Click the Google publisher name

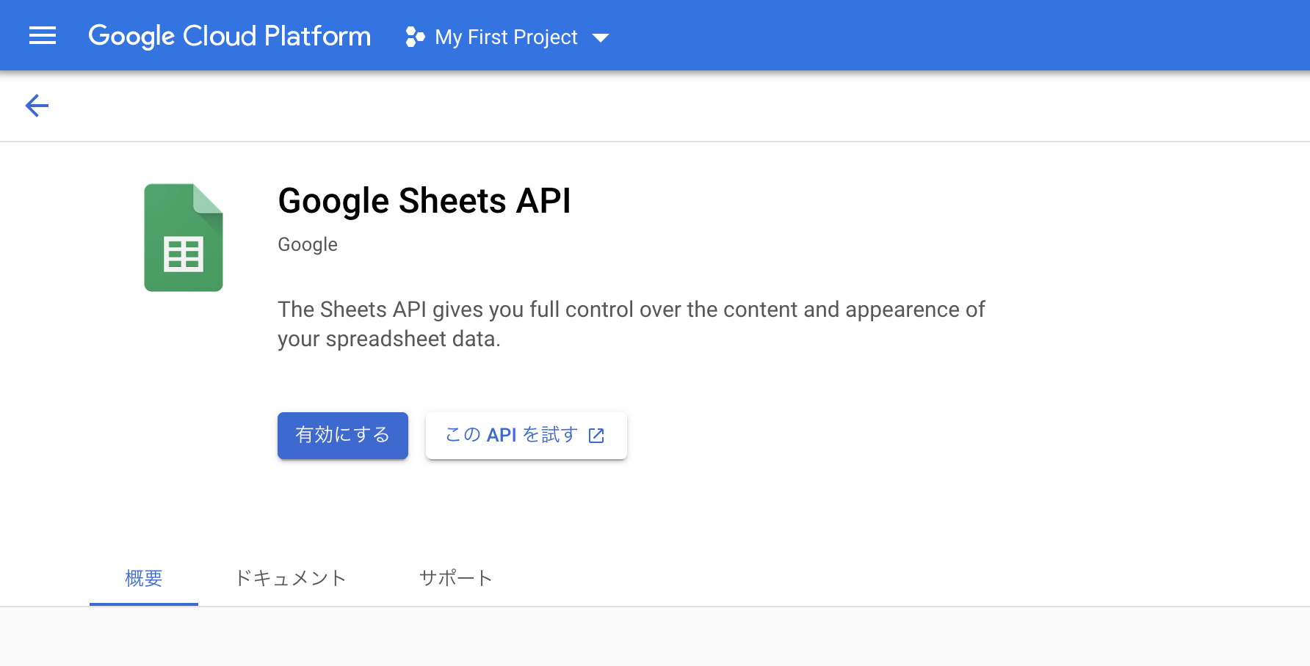click(x=308, y=244)
